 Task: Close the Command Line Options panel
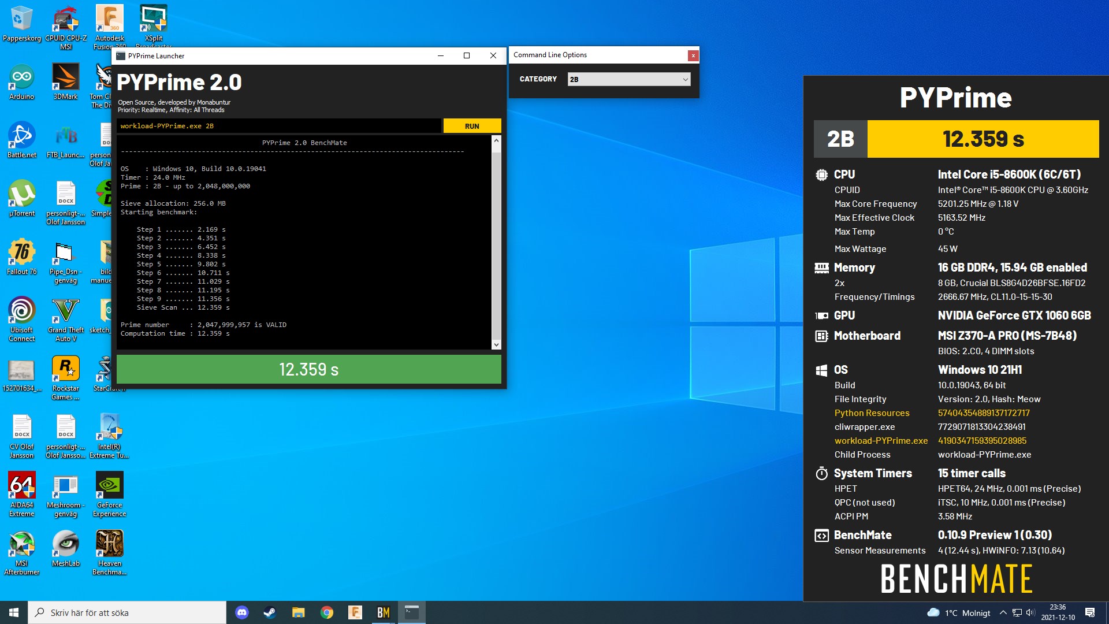pyautogui.click(x=693, y=55)
